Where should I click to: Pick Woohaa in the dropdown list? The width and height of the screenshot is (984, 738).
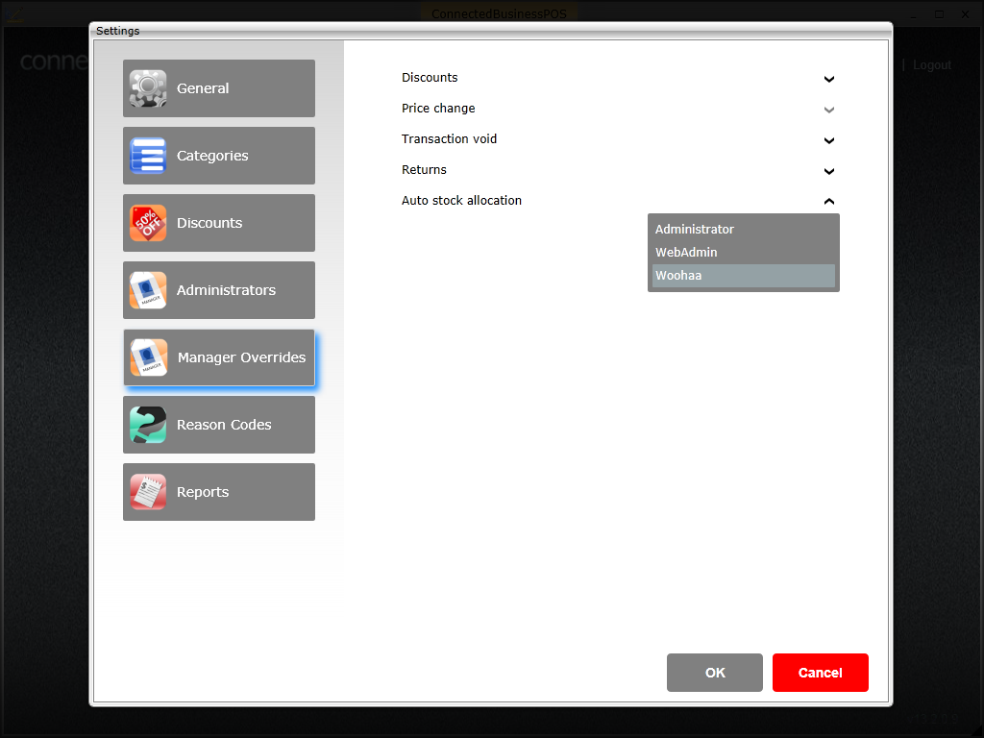pyautogui.click(x=744, y=276)
